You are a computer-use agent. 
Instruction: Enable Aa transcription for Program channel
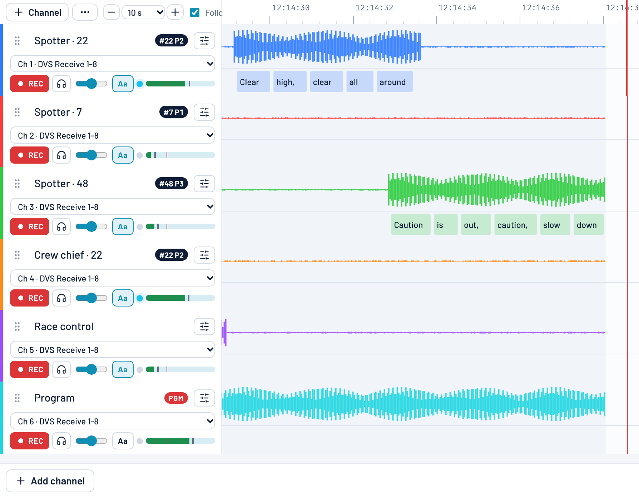[x=123, y=441]
